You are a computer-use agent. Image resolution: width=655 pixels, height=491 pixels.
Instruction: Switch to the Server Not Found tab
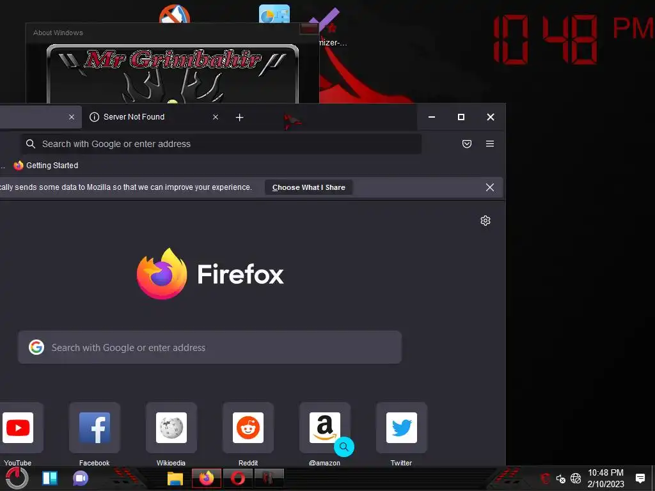pyautogui.click(x=154, y=118)
